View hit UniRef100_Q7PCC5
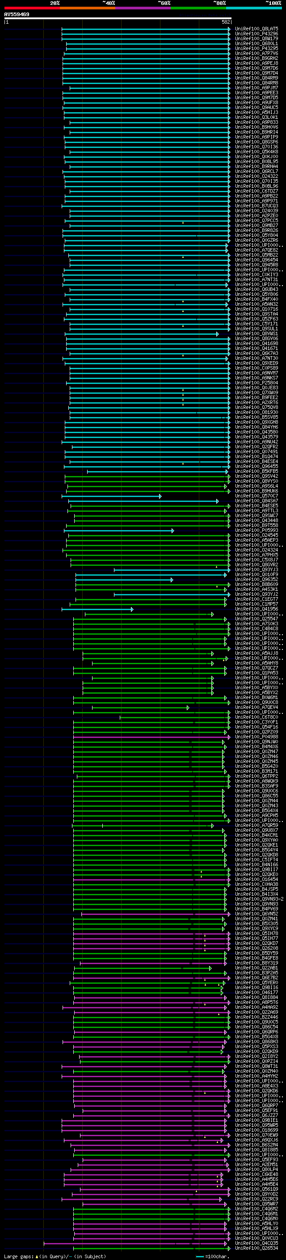Viewport: 286px width, 1260px height. point(257,221)
